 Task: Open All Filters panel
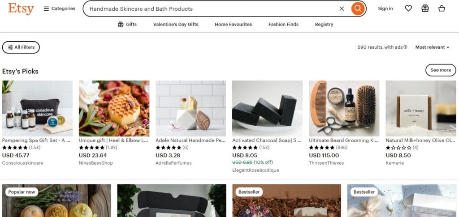[21, 47]
